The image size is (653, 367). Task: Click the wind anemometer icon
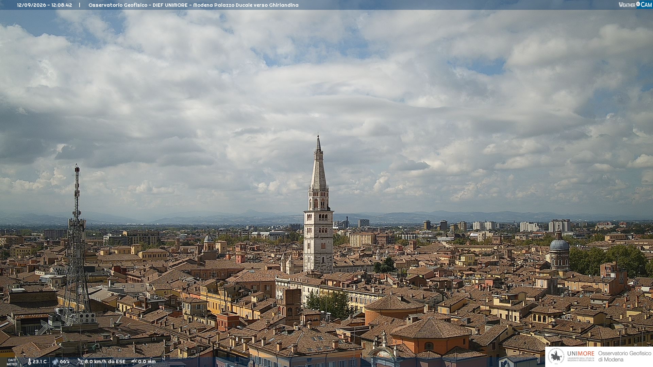click(x=80, y=362)
